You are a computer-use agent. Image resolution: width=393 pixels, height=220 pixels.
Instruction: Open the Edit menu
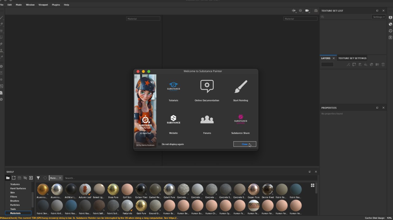coord(10,5)
